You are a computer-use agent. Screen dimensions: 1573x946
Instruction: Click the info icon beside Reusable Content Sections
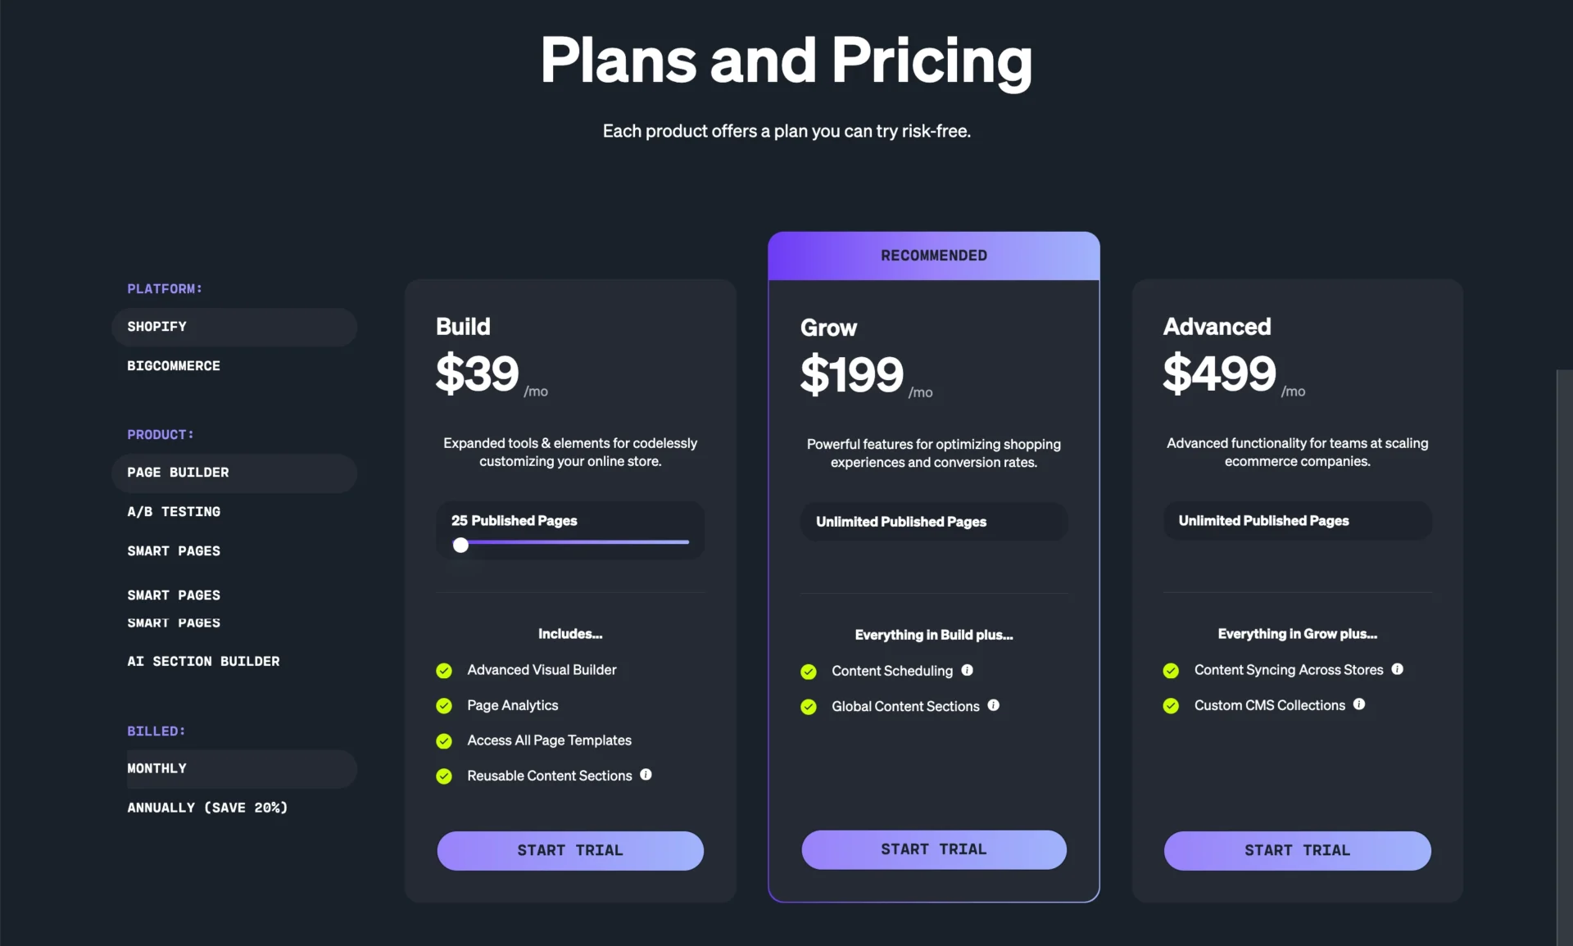646,776
